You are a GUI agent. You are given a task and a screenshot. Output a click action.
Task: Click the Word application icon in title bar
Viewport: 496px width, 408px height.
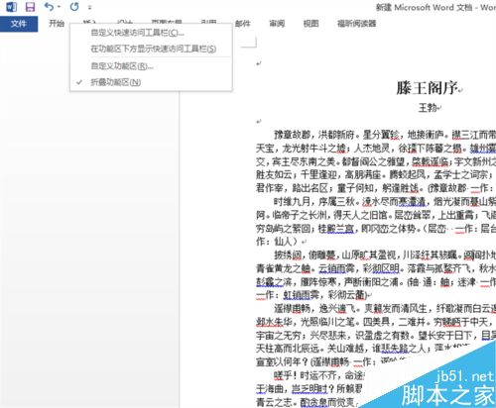[x=11, y=7]
